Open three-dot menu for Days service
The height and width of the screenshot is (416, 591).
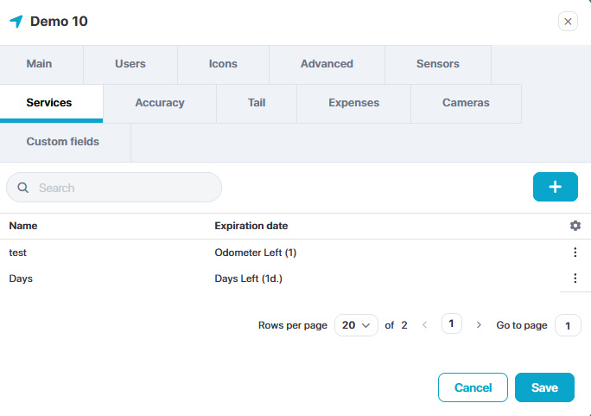[x=575, y=278]
